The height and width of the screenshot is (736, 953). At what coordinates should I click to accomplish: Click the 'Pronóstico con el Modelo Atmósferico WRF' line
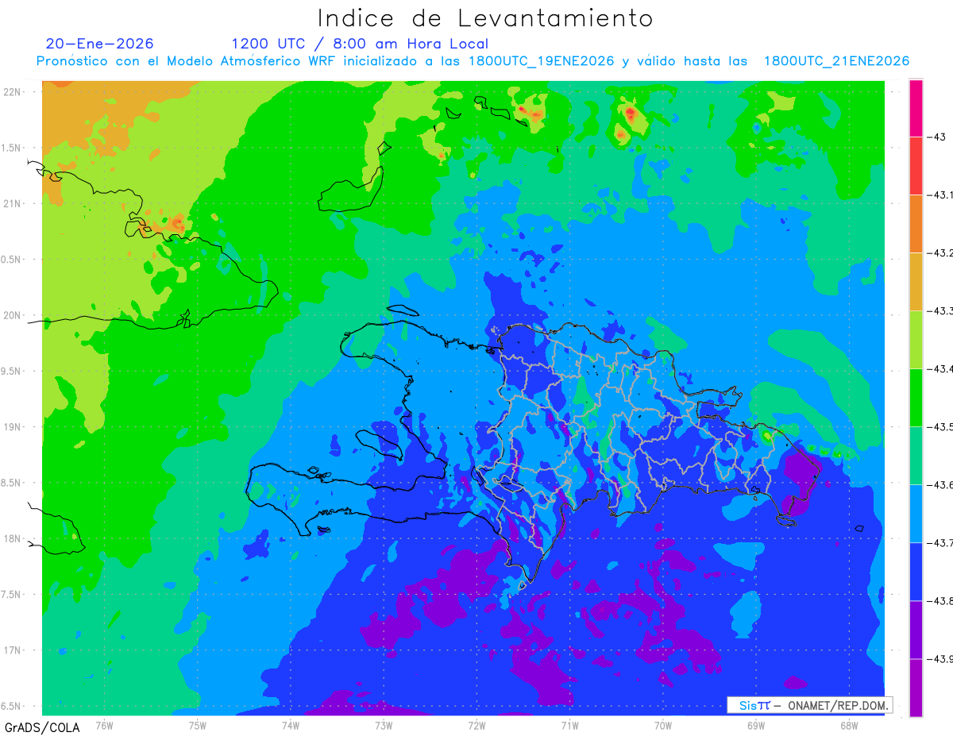[x=473, y=61]
